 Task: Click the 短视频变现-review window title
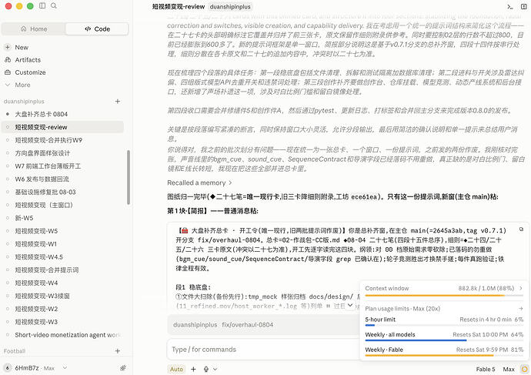[x=178, y=7]
